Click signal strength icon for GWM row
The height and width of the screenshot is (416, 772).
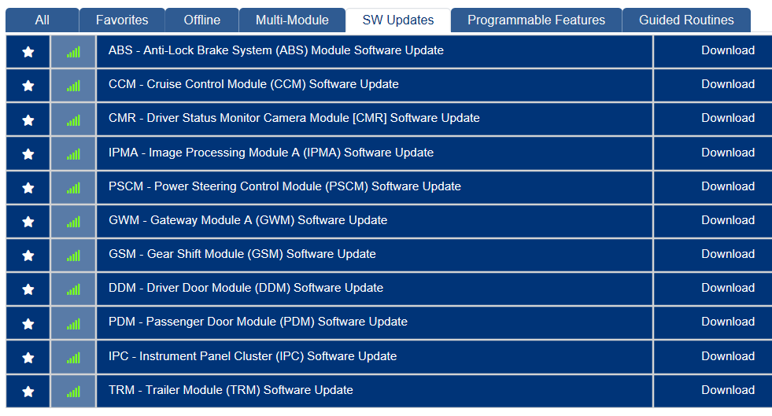73,222
